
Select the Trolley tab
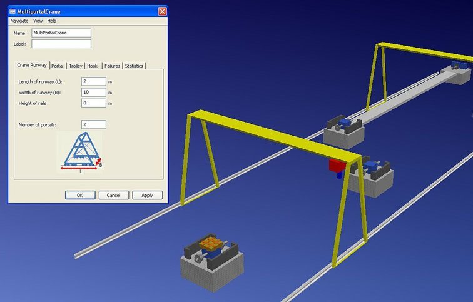(x=76, y=66)
